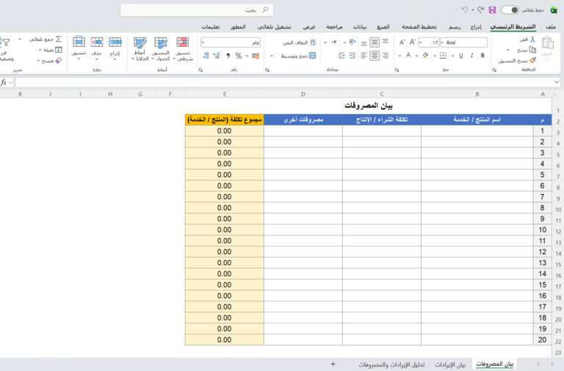Click the search (بحث) box
This screenshot has width=564, height=371.
click(197, 10)
